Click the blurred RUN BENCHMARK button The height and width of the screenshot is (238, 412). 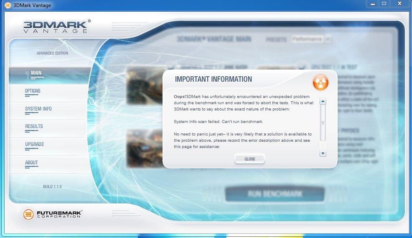(275, 194)
